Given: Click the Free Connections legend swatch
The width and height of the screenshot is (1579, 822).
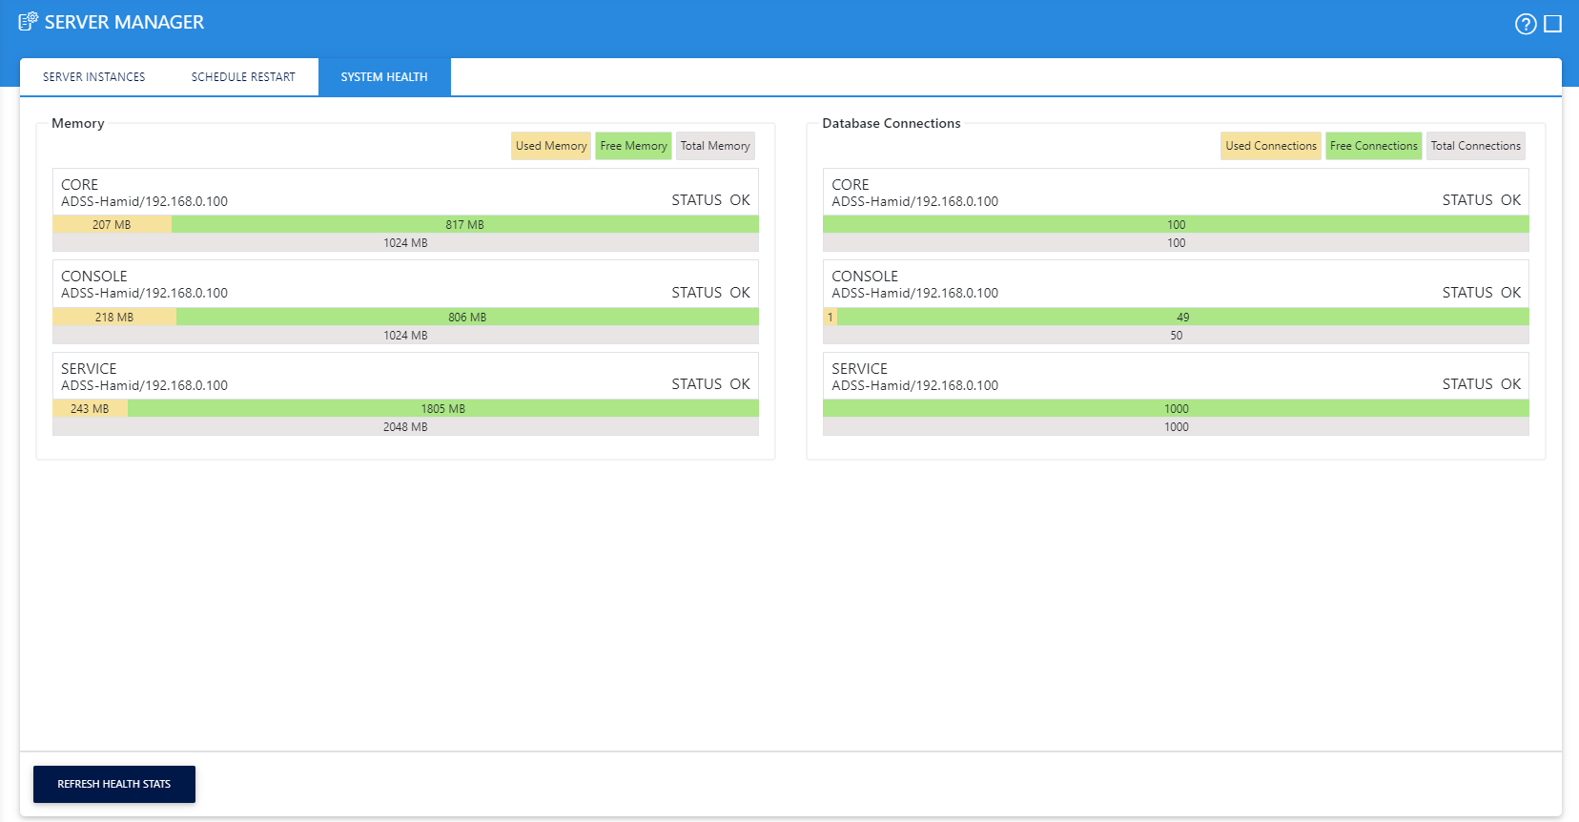Looking at the screenshot, I should click(x=1373, y=146).
